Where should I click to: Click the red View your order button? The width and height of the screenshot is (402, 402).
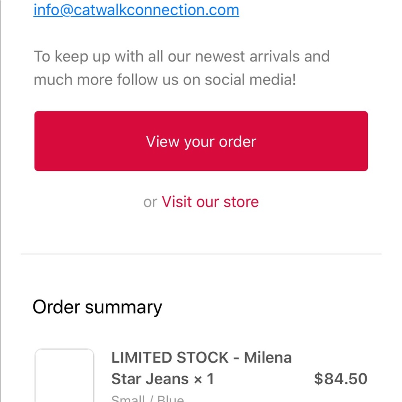tap(201, 141)
